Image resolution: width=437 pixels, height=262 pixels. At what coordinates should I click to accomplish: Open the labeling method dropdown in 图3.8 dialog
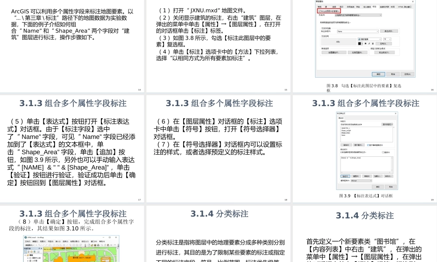pos(380,15)
